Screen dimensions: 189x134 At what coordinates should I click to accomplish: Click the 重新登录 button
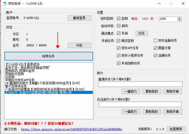[x=79, y=18]
